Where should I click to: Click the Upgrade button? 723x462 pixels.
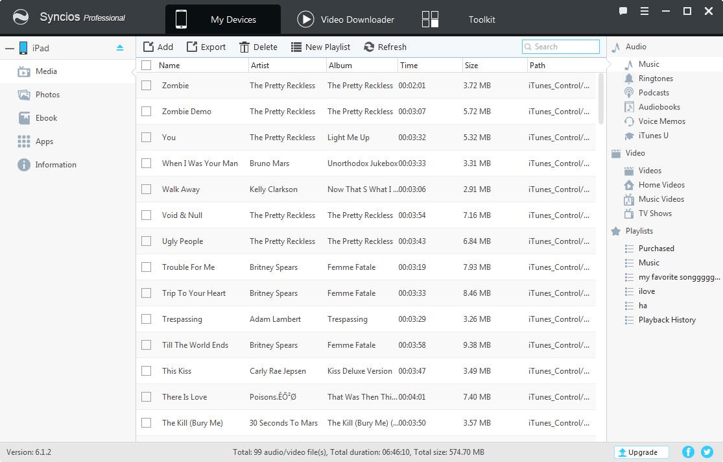[641, 452]
